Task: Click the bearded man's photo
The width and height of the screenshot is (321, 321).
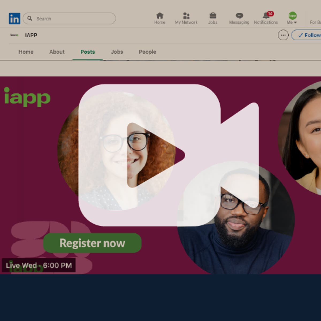Action: click(x=236, y=218)
